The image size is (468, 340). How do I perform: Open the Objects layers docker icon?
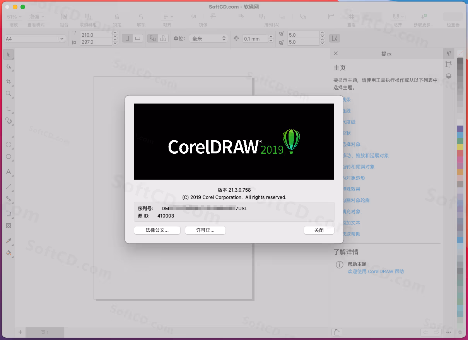tap(449, 76)
